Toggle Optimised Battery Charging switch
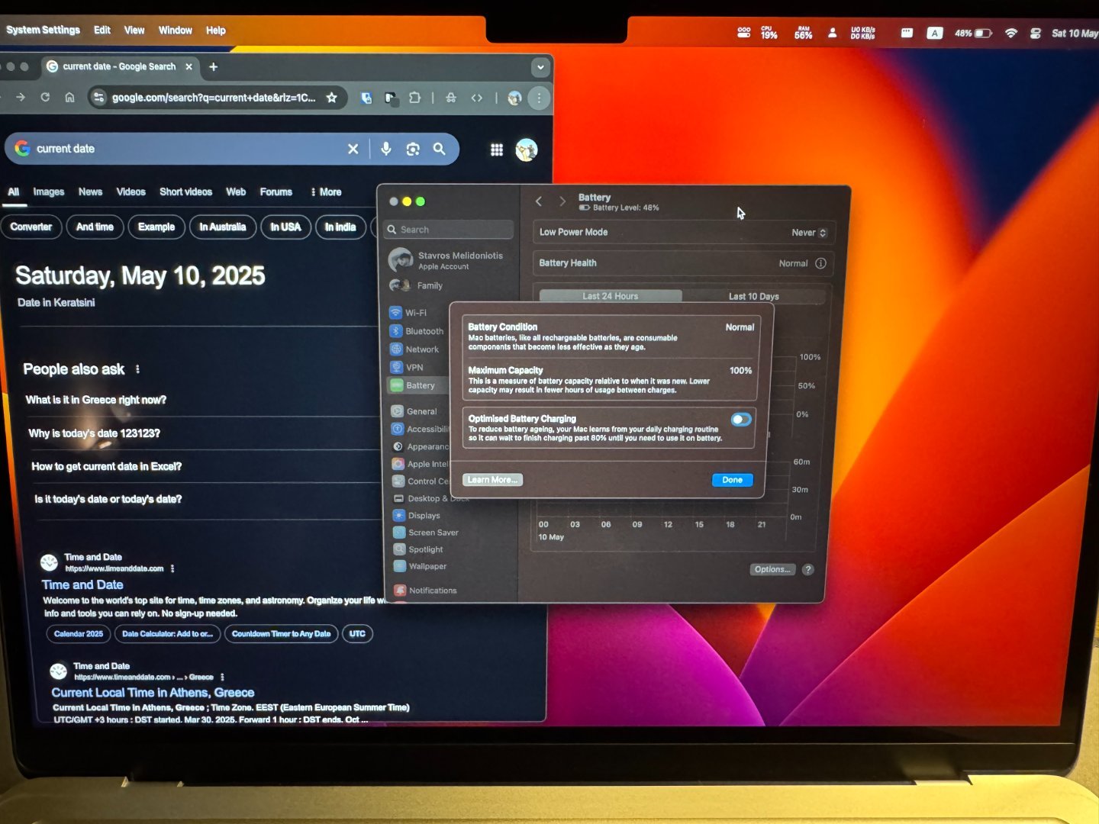Viewport: 1099px width, 824px height. coord(741,420)
